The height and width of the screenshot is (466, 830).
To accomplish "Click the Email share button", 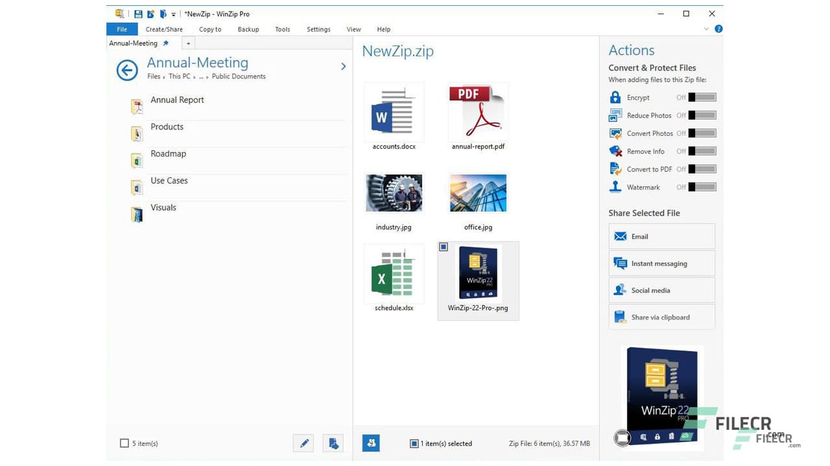I will (x=661, y=236).
